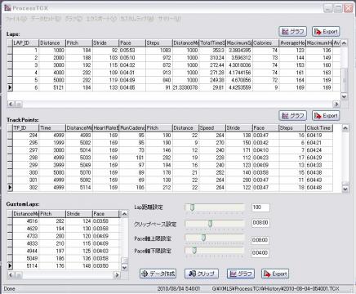Open the カスタムラップ menu
The height and width of the screenshot is (294, 356).
click(137, 19)
